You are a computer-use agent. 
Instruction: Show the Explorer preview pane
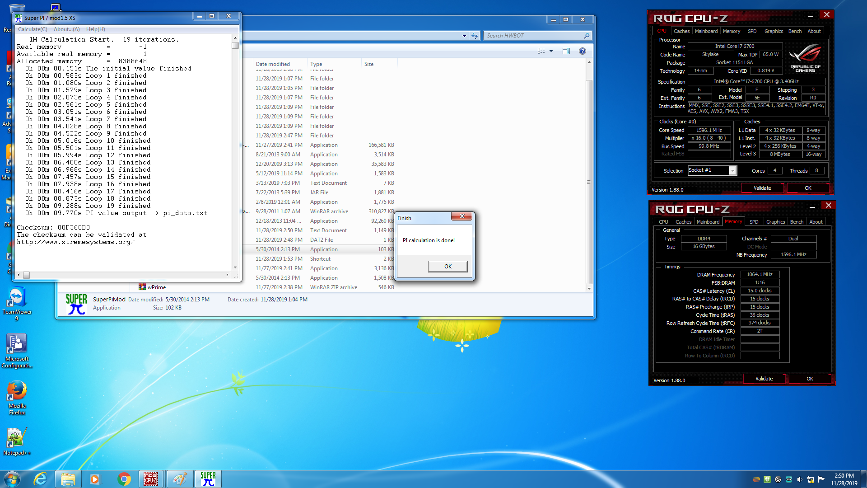566,51
